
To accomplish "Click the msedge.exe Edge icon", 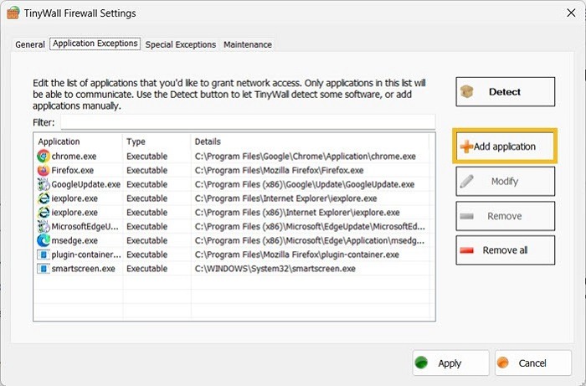I will pos(44,240).
